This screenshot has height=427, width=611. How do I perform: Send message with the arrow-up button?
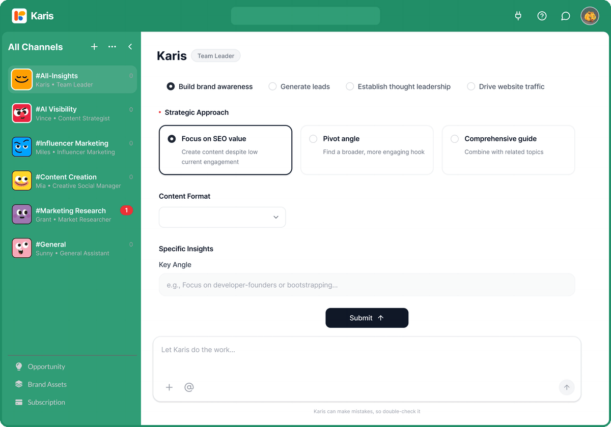click(567, 387)
